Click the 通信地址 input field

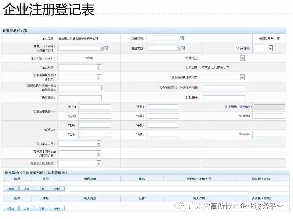click(80, 98)
